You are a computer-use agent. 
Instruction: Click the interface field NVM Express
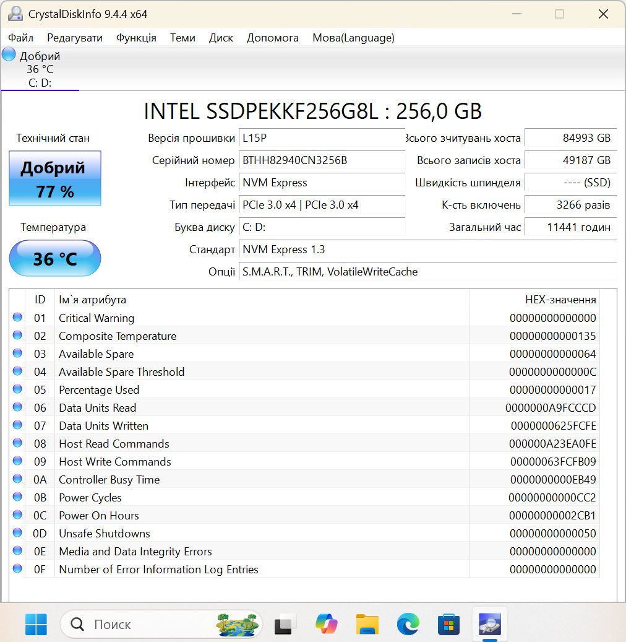click(x=322, y=183)
